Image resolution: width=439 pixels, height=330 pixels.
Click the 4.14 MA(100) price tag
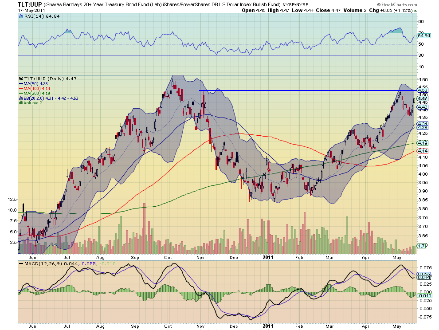coord(423,151)
